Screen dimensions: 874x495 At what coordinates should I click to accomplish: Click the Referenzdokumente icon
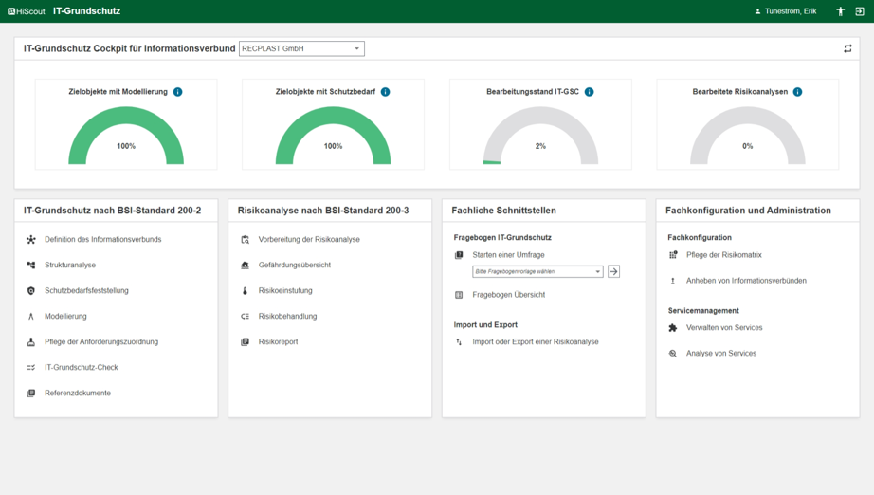pyautogui.click(x=31, y=394)
